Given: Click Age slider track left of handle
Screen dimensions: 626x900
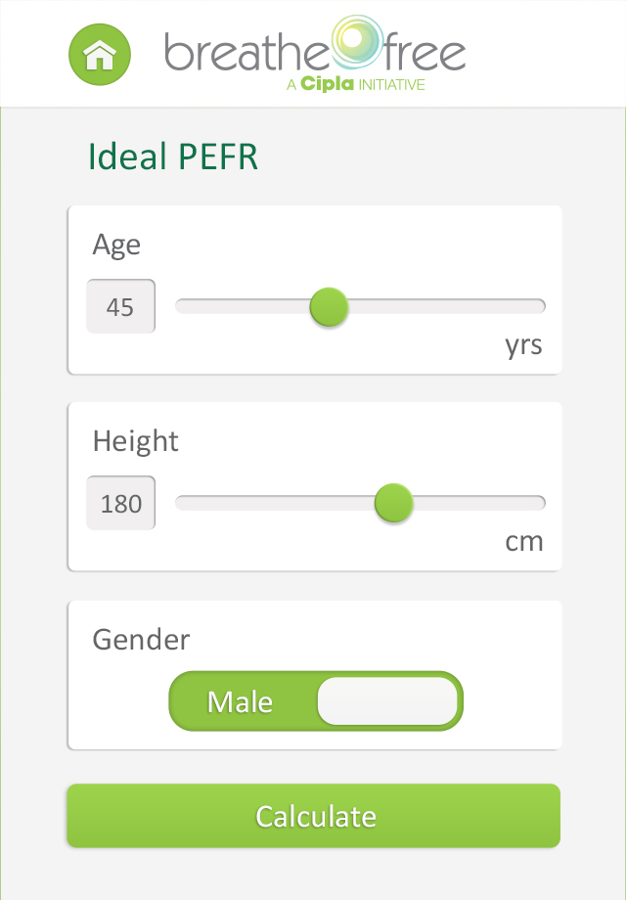Looking at the screenshot, I should 243,306.
